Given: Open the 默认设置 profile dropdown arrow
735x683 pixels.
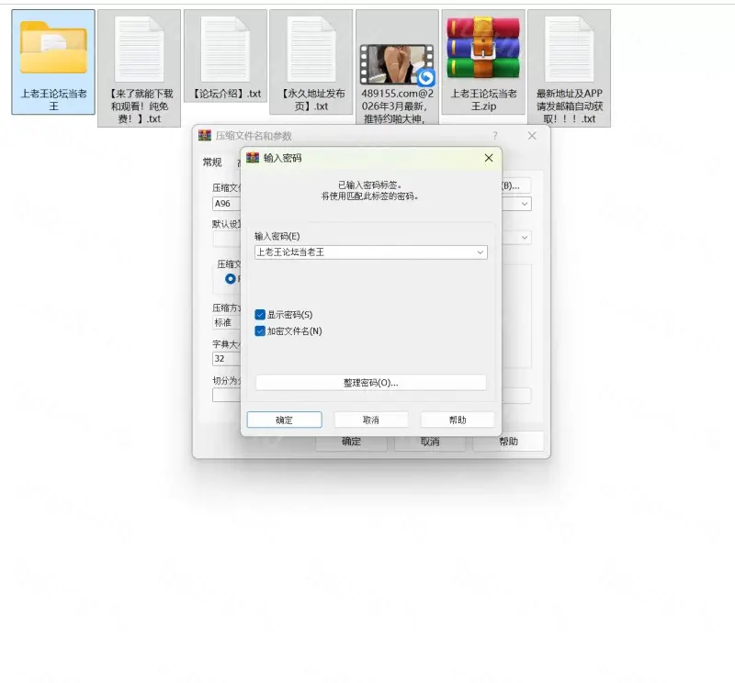Looking at the screenshot, I should 525,237.
